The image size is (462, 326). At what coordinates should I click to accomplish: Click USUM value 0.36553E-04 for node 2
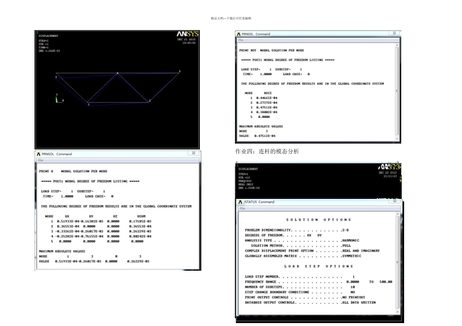coord(140,227)
